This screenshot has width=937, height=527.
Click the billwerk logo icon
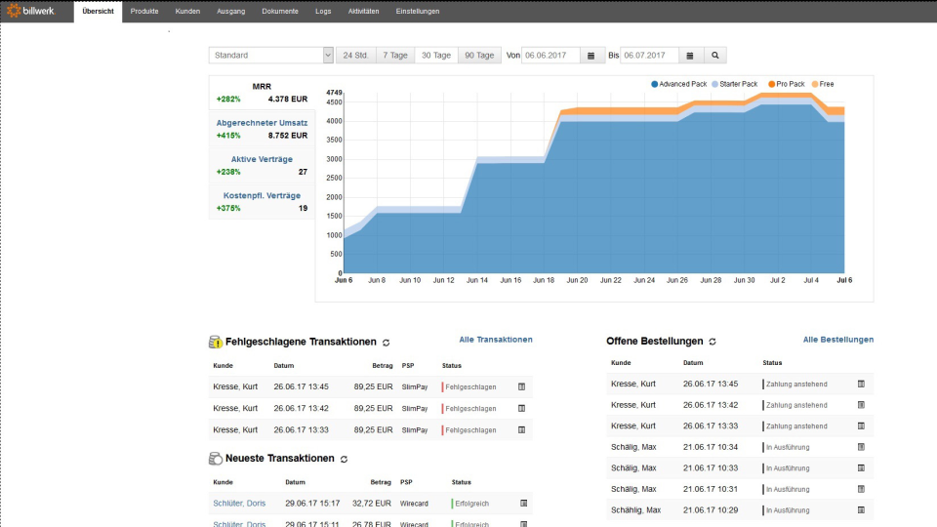click(13, 10)
